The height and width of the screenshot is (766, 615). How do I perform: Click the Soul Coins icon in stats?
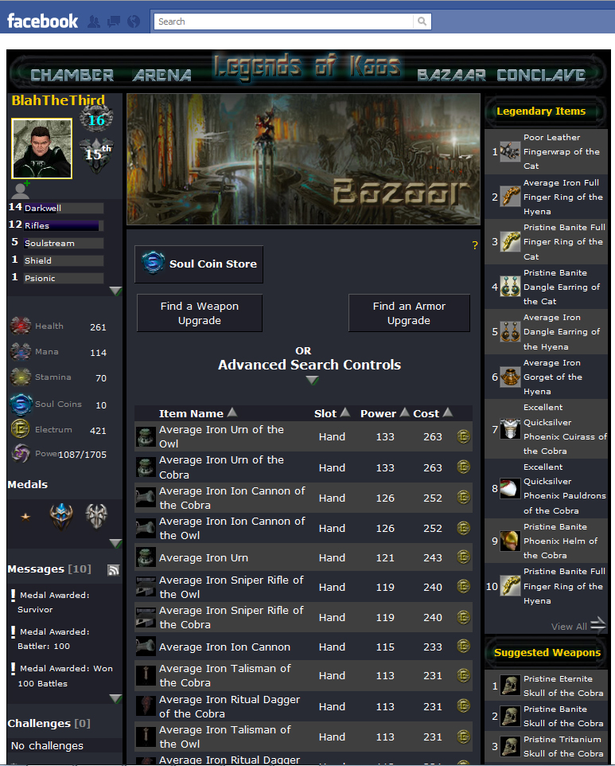tap(21, 404)
